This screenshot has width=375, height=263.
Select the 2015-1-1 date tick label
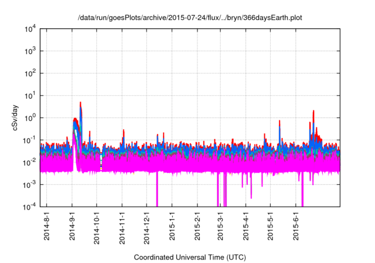click(172, 226)
